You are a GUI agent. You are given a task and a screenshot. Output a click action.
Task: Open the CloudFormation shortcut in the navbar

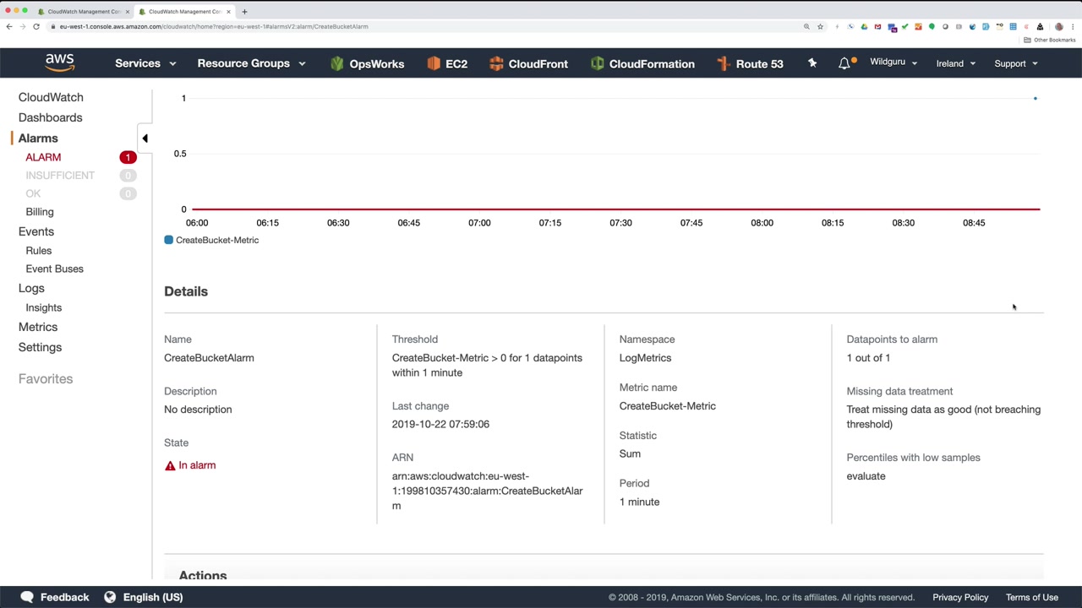[x=642, y=63]
